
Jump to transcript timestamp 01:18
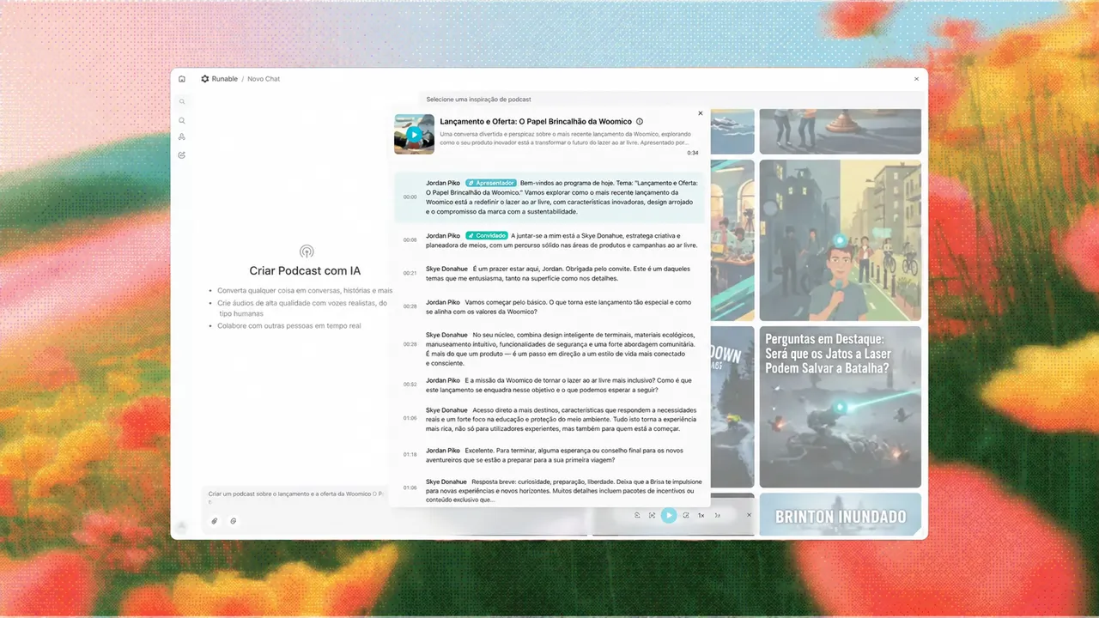point(410,455)
